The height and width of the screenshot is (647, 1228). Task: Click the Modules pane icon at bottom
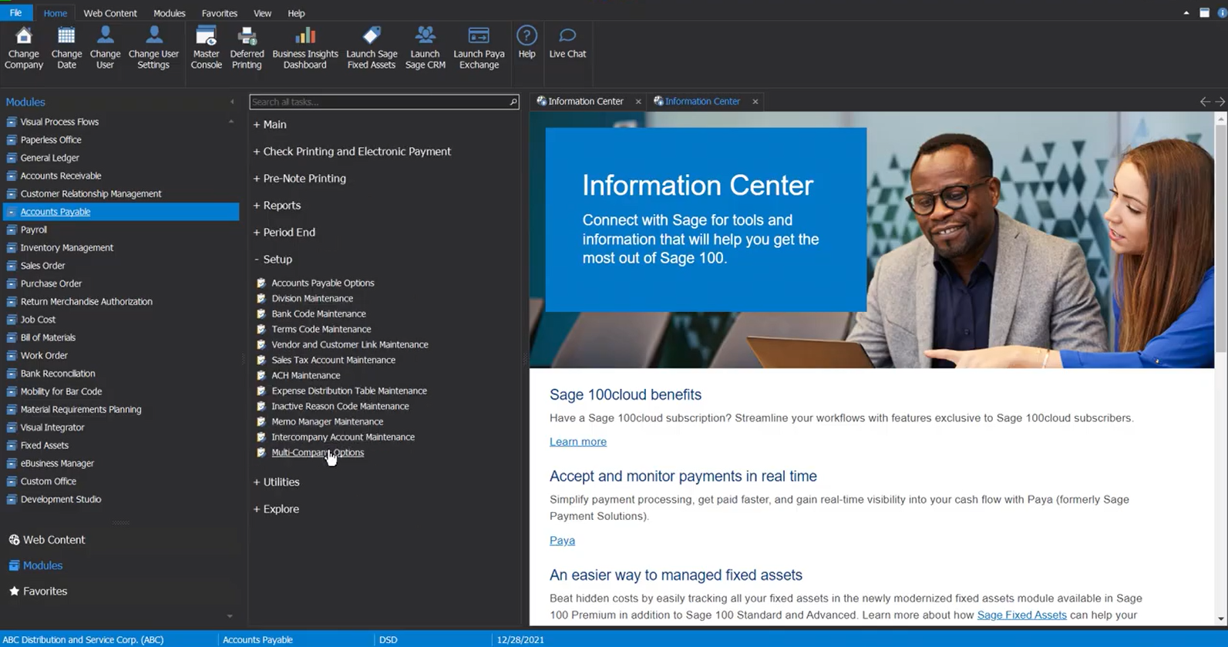(x=14, y=565)
